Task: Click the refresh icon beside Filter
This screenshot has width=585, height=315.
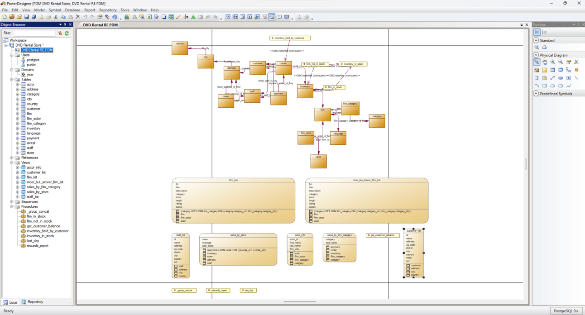Action: point(67,33)
